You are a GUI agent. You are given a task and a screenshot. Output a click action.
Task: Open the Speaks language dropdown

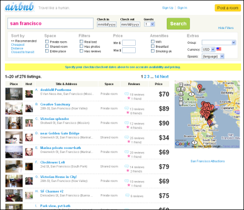click(213, 56)
